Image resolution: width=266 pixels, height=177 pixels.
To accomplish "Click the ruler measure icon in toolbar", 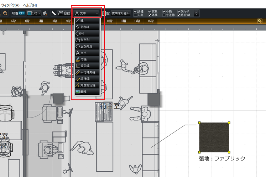I will tap(53, 13).
